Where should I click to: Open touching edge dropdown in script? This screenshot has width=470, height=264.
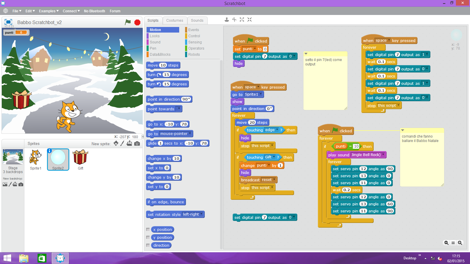(x=277, y=130)
